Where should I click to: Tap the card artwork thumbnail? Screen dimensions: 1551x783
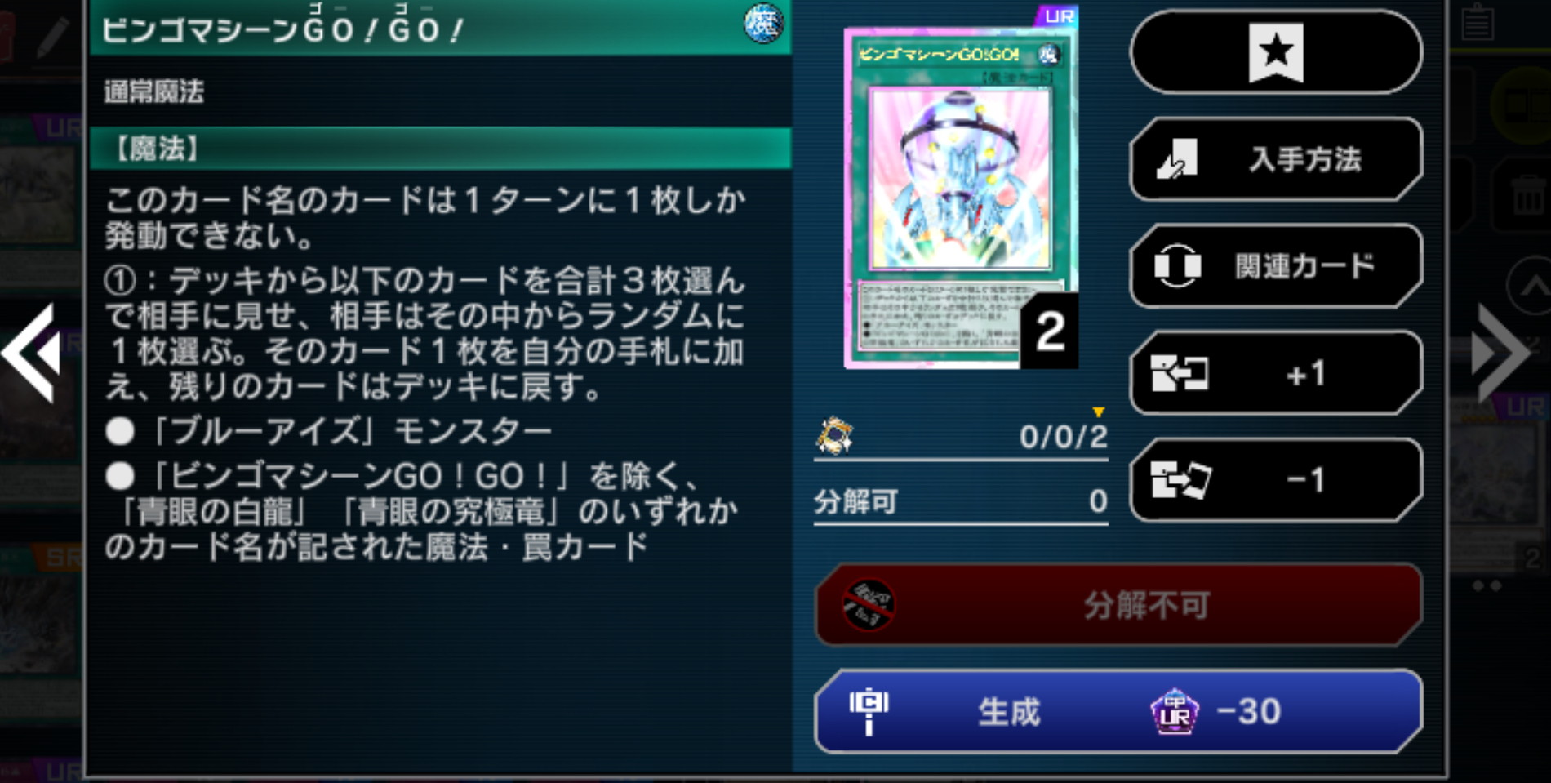click(x=960, y=198)
